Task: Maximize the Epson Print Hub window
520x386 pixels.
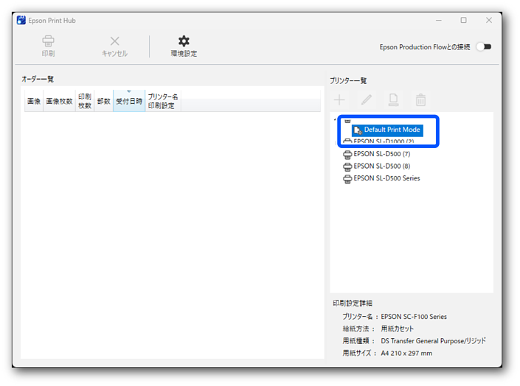Action: [463, 21]
